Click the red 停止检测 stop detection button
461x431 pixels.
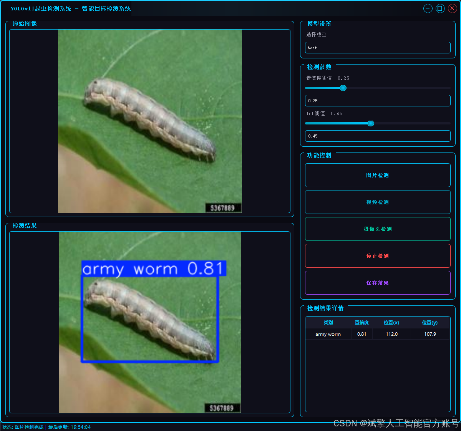point(377,256)
